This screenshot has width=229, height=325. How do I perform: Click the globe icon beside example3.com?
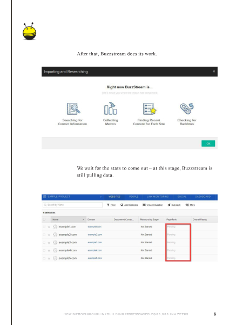coord(55,243)
